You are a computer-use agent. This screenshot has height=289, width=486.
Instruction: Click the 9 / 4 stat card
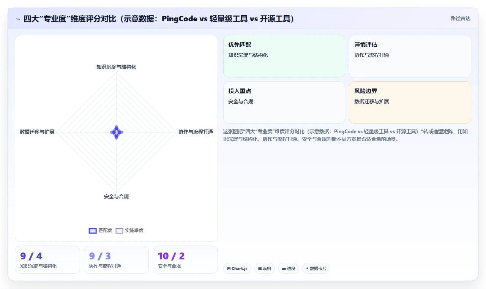[x=47, y=260]
